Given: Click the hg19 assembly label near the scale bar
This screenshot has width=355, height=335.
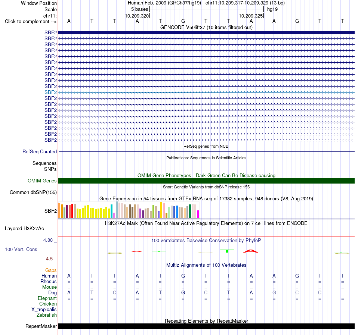Looking at the screenshot, I should pos(272,9).
